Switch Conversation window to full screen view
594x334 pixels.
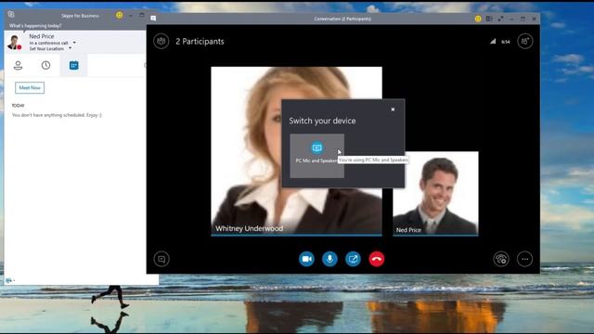tap(501, 19)
